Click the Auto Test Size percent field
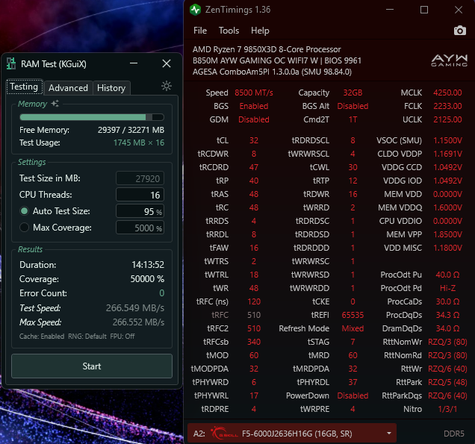 tap(140, 211)
